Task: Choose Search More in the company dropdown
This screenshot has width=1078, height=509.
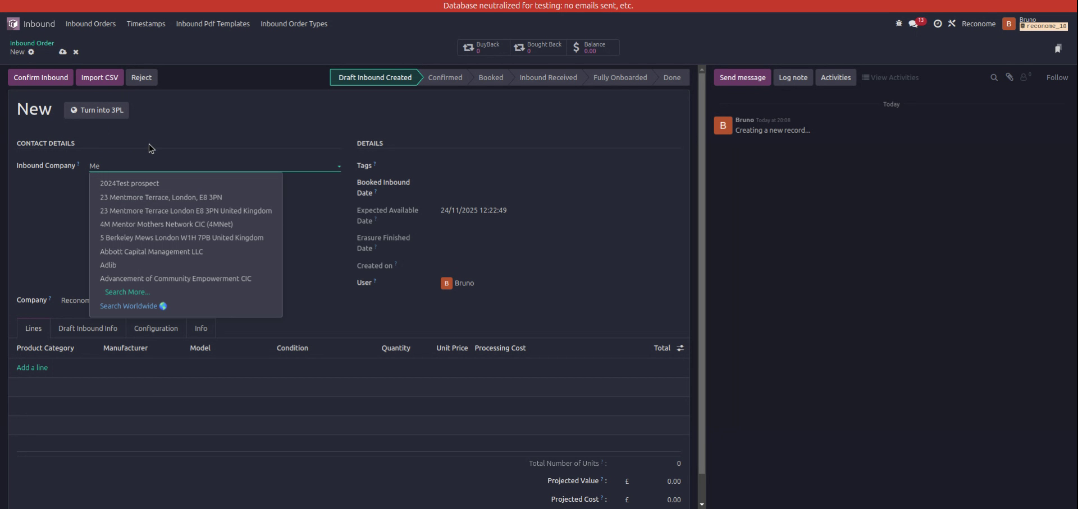Action: coord(127,291)
